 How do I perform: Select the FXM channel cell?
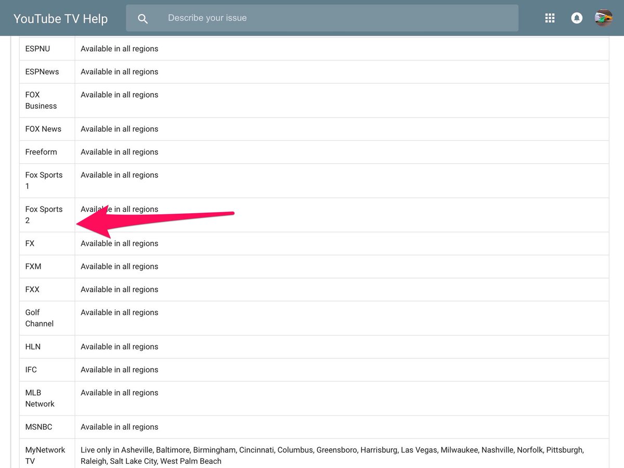(x=47, y=266)
